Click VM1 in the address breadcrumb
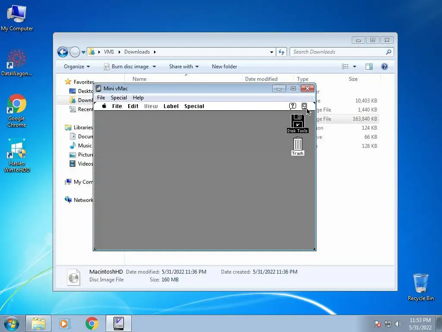 click(x=109, y=52)
